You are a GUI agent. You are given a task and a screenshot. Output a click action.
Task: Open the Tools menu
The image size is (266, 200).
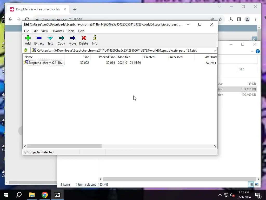71,31
